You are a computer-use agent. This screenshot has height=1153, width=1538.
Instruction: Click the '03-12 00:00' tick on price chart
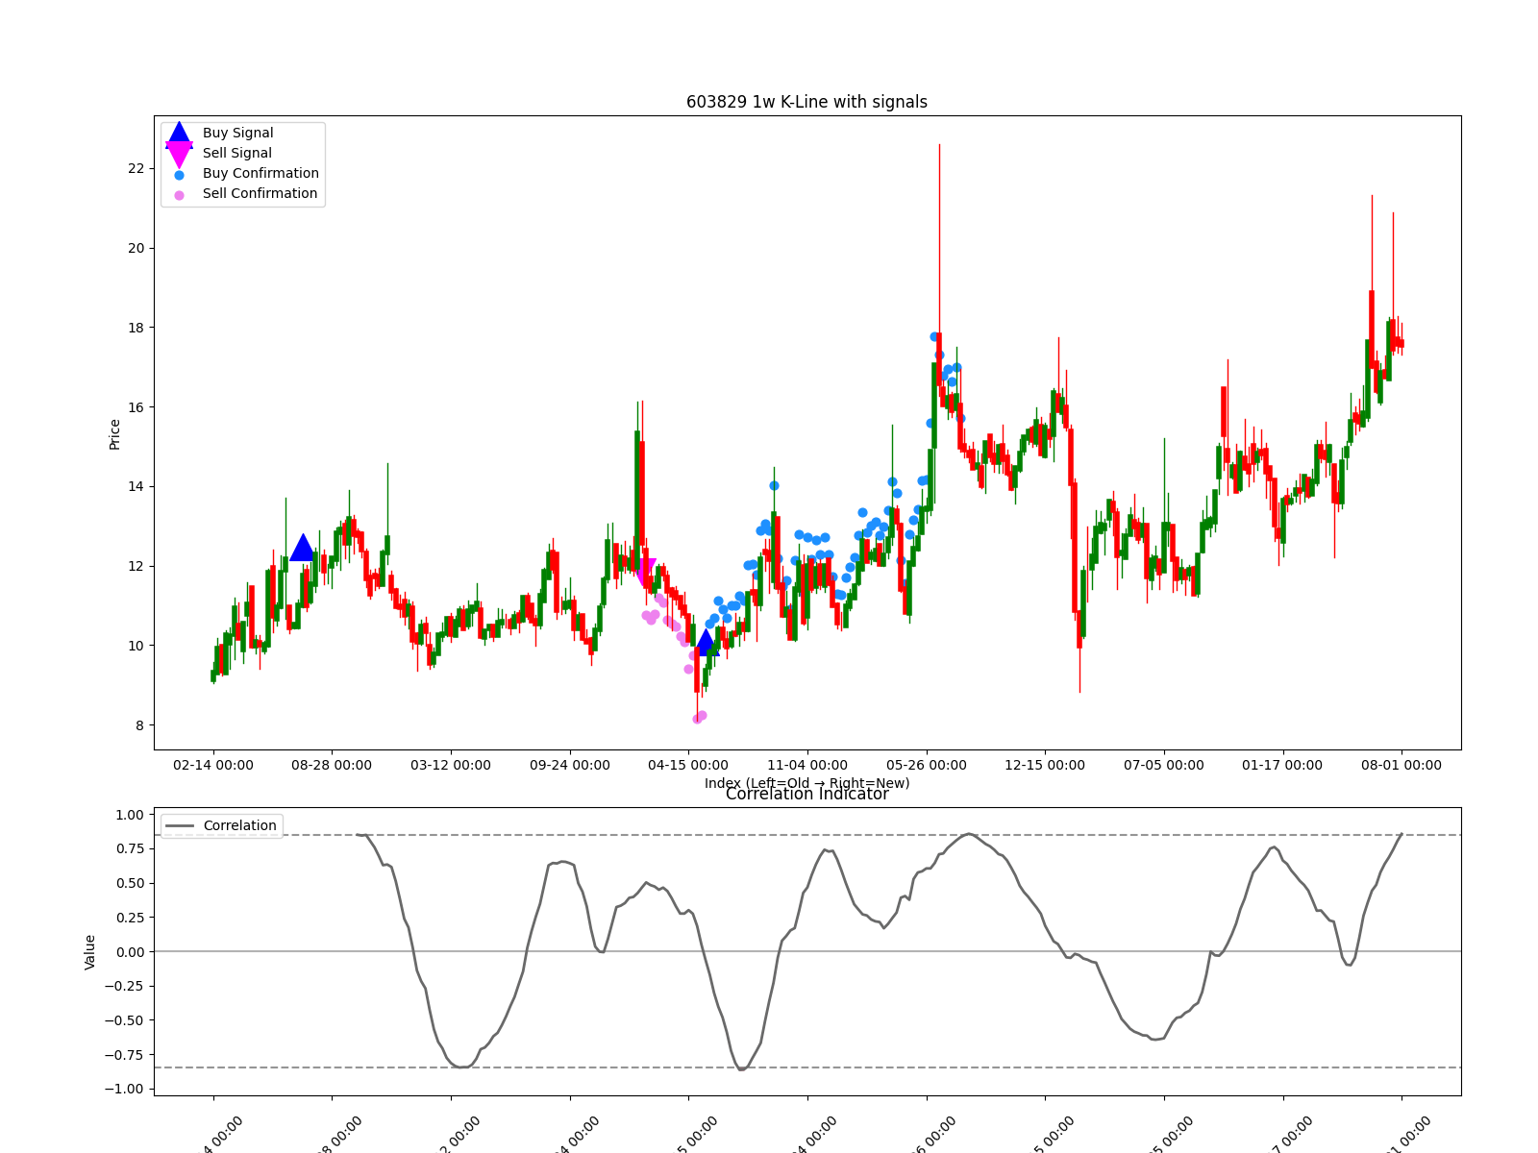(451, 765)
